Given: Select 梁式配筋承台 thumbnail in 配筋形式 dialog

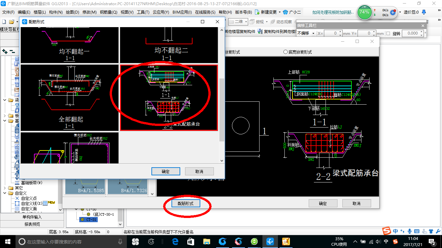Looking at the screenshot, I should tap(169, 98).
